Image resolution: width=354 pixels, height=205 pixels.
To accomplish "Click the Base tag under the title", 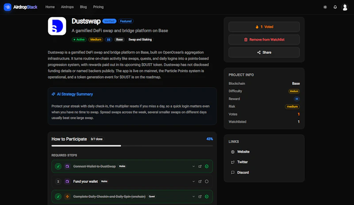I will point(119,40).
